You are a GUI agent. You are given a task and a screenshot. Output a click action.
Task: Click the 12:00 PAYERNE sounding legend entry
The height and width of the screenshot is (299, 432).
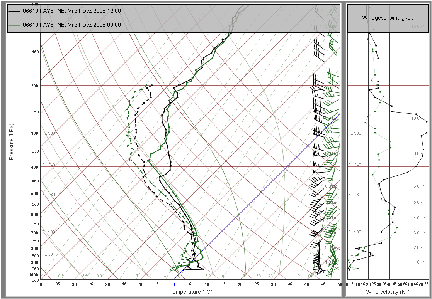coord(71,11)
